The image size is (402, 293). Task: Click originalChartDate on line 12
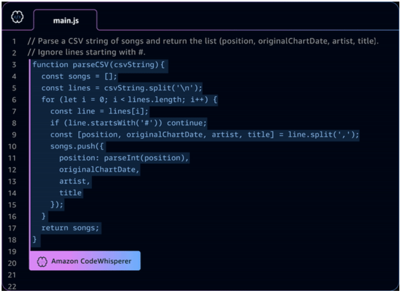click(x=97, y=170)
